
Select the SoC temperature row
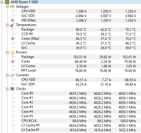click(81, 48)
